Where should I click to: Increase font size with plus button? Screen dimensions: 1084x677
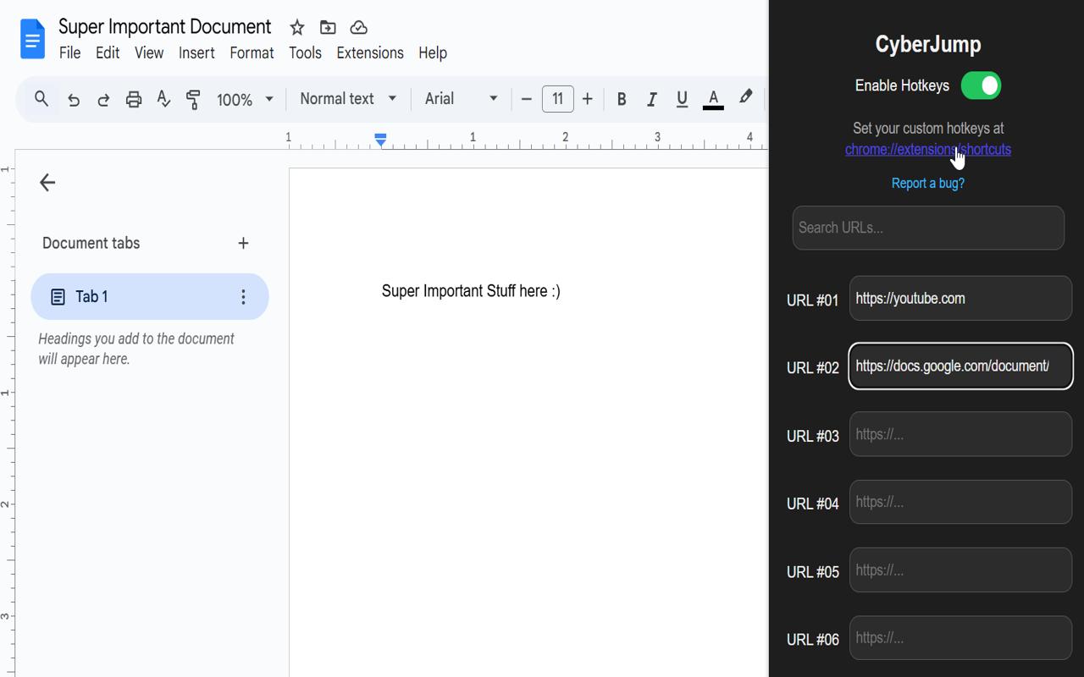[587, 99]
